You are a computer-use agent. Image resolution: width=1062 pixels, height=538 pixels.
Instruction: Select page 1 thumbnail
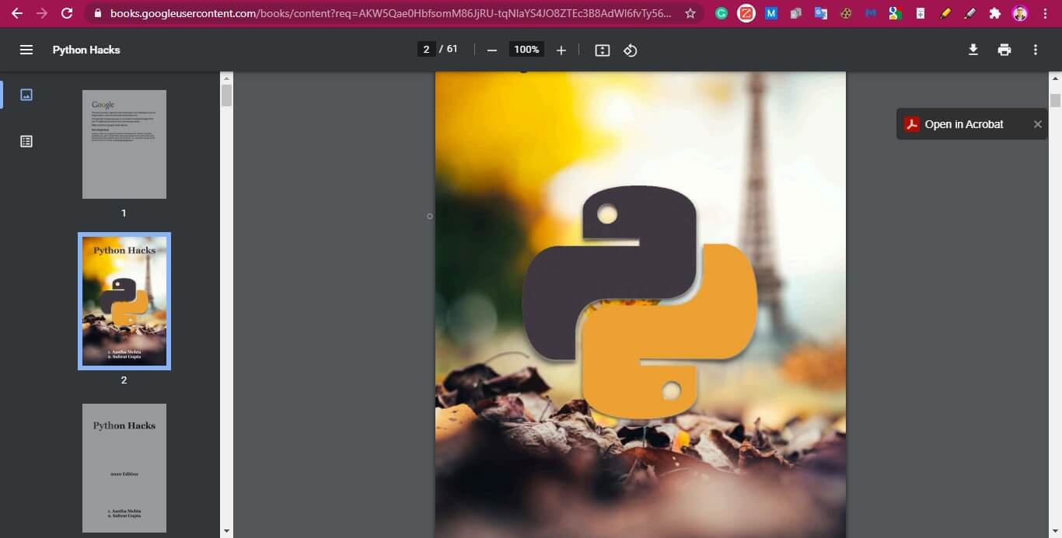click(x=124, y=144)
